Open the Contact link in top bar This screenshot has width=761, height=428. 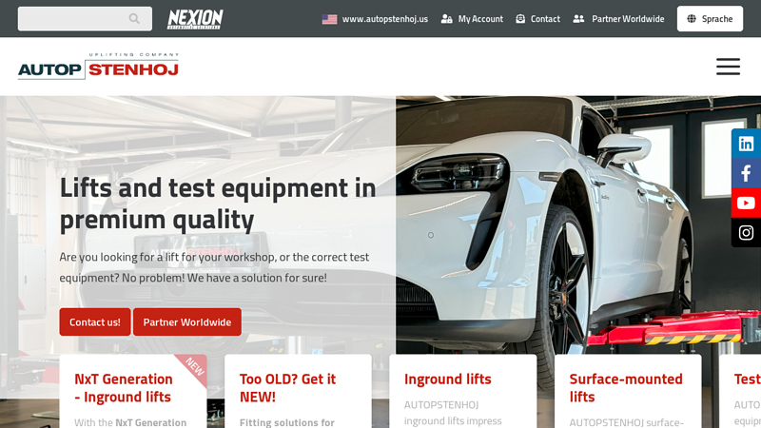point(538,19)
